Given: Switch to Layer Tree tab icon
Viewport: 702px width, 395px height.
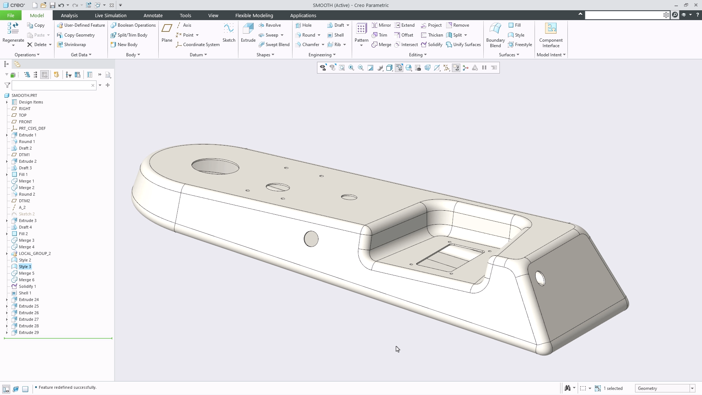Looking at the screenshot, I should coord(17,64).
